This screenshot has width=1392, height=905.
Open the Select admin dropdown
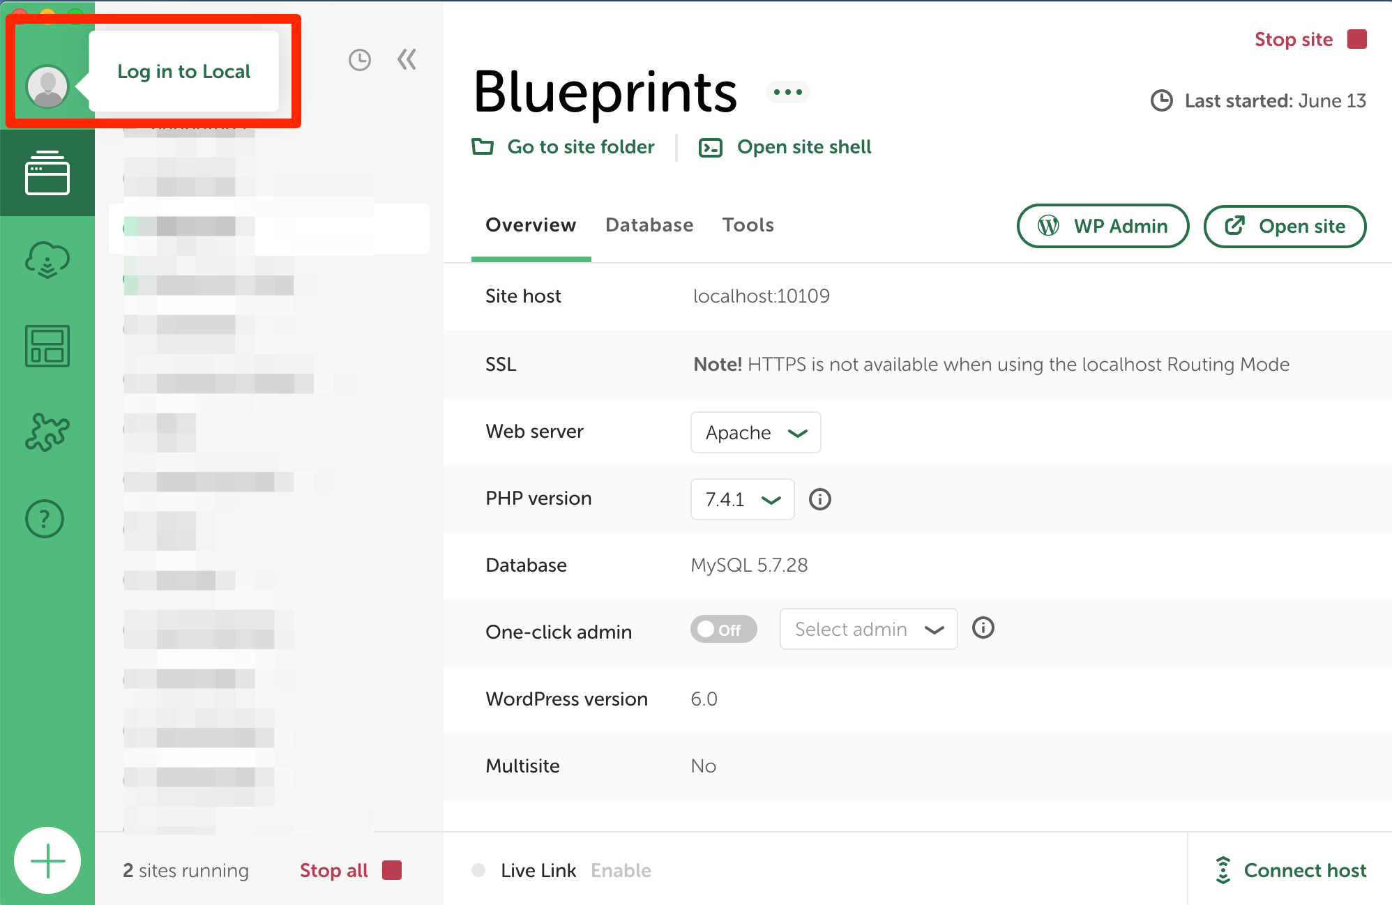click(868, 629)
